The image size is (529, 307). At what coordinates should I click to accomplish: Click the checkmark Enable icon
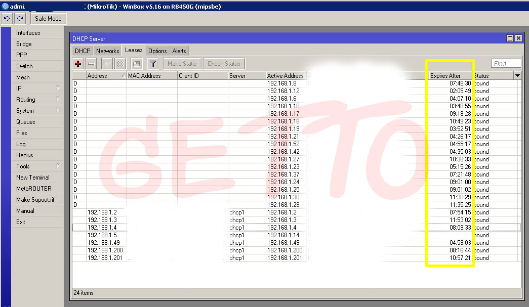[x=107, y=64]
